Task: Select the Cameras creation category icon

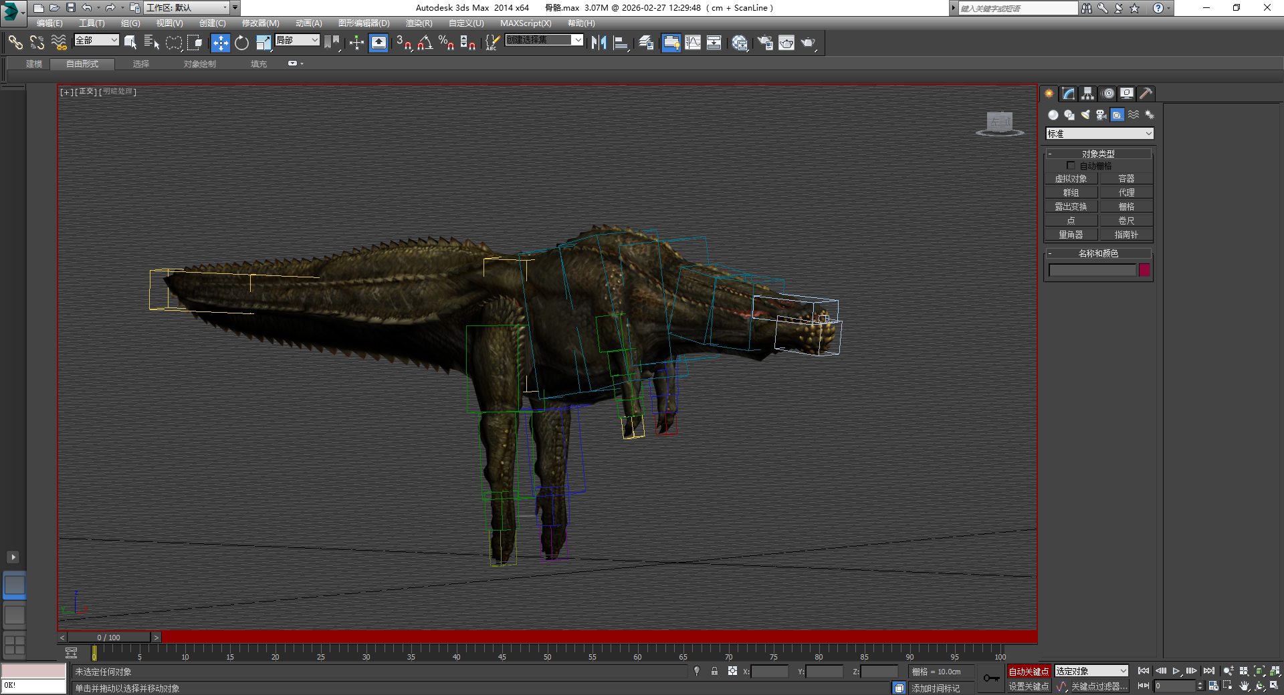Action: (x=1100, y=114)
